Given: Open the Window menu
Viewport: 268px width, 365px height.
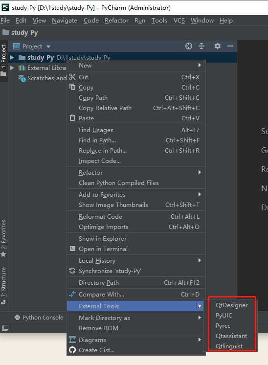Looking at the screenshot, I should 202,21.
